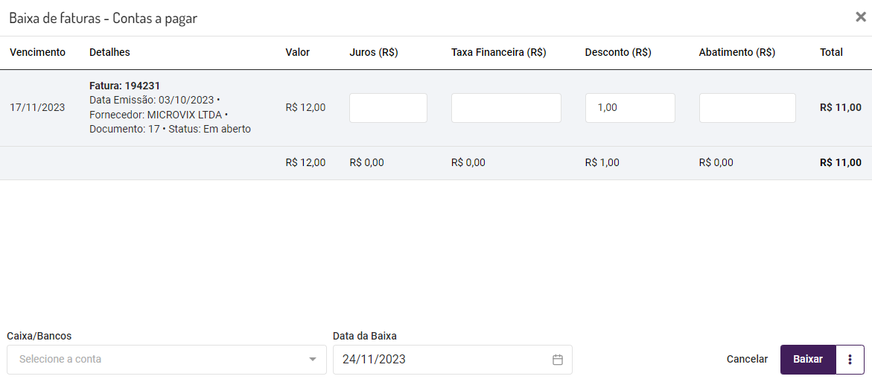Click the Vencimento column header
This screenshot has width=872, height=382.
point(37,52)
